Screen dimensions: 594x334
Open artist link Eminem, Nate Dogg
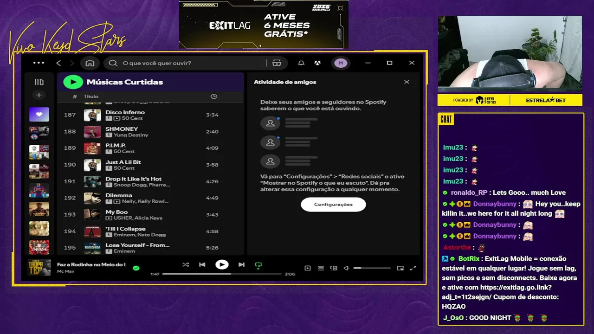[140, 235]
